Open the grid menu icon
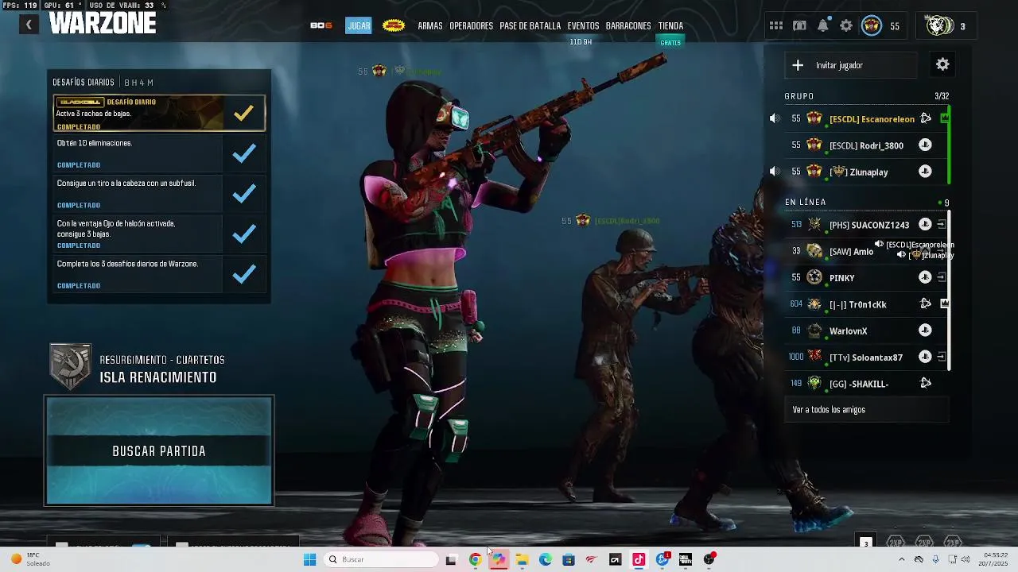Viewport: 1018px width, 572px height. 776,26
